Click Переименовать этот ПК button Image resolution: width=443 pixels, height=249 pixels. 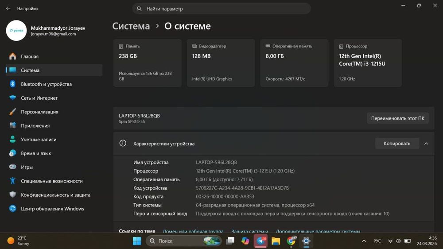point(398,118)
